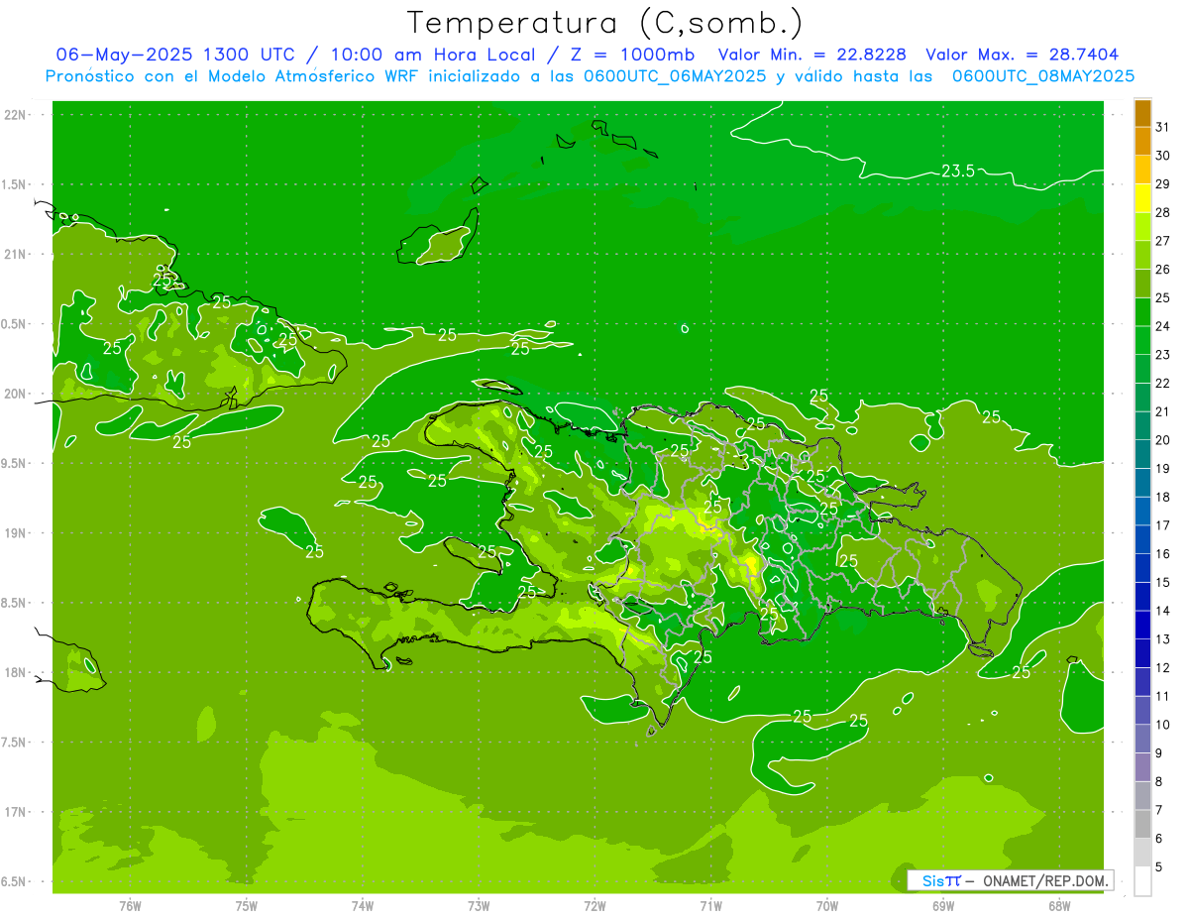Click the '28' value on the color scale

click(1162, 212)
